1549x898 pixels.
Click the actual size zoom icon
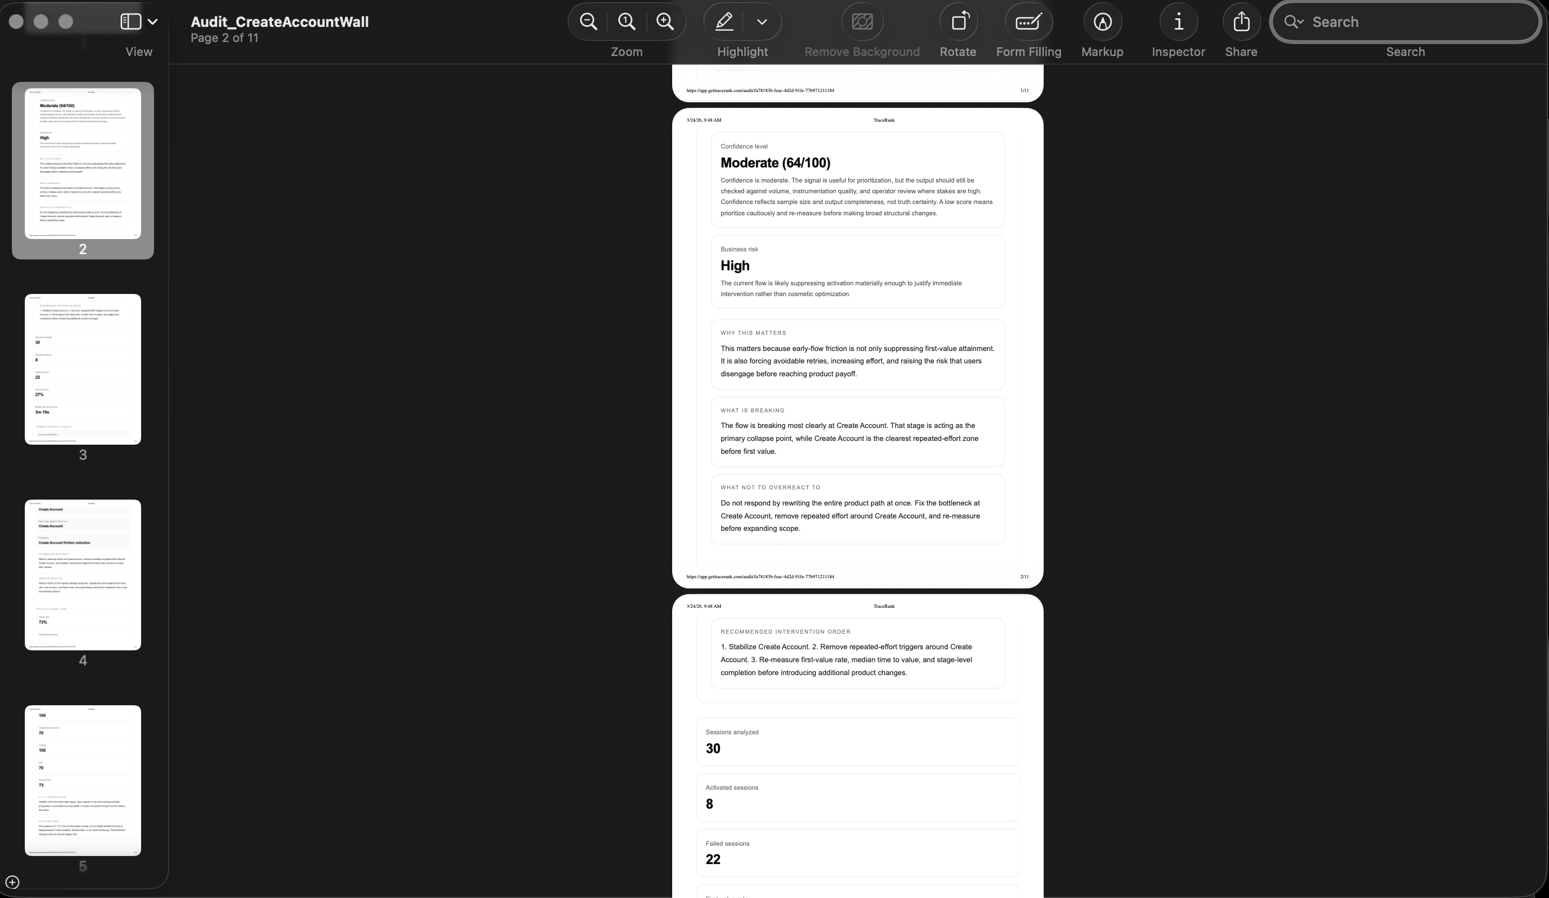pos(626,22)
